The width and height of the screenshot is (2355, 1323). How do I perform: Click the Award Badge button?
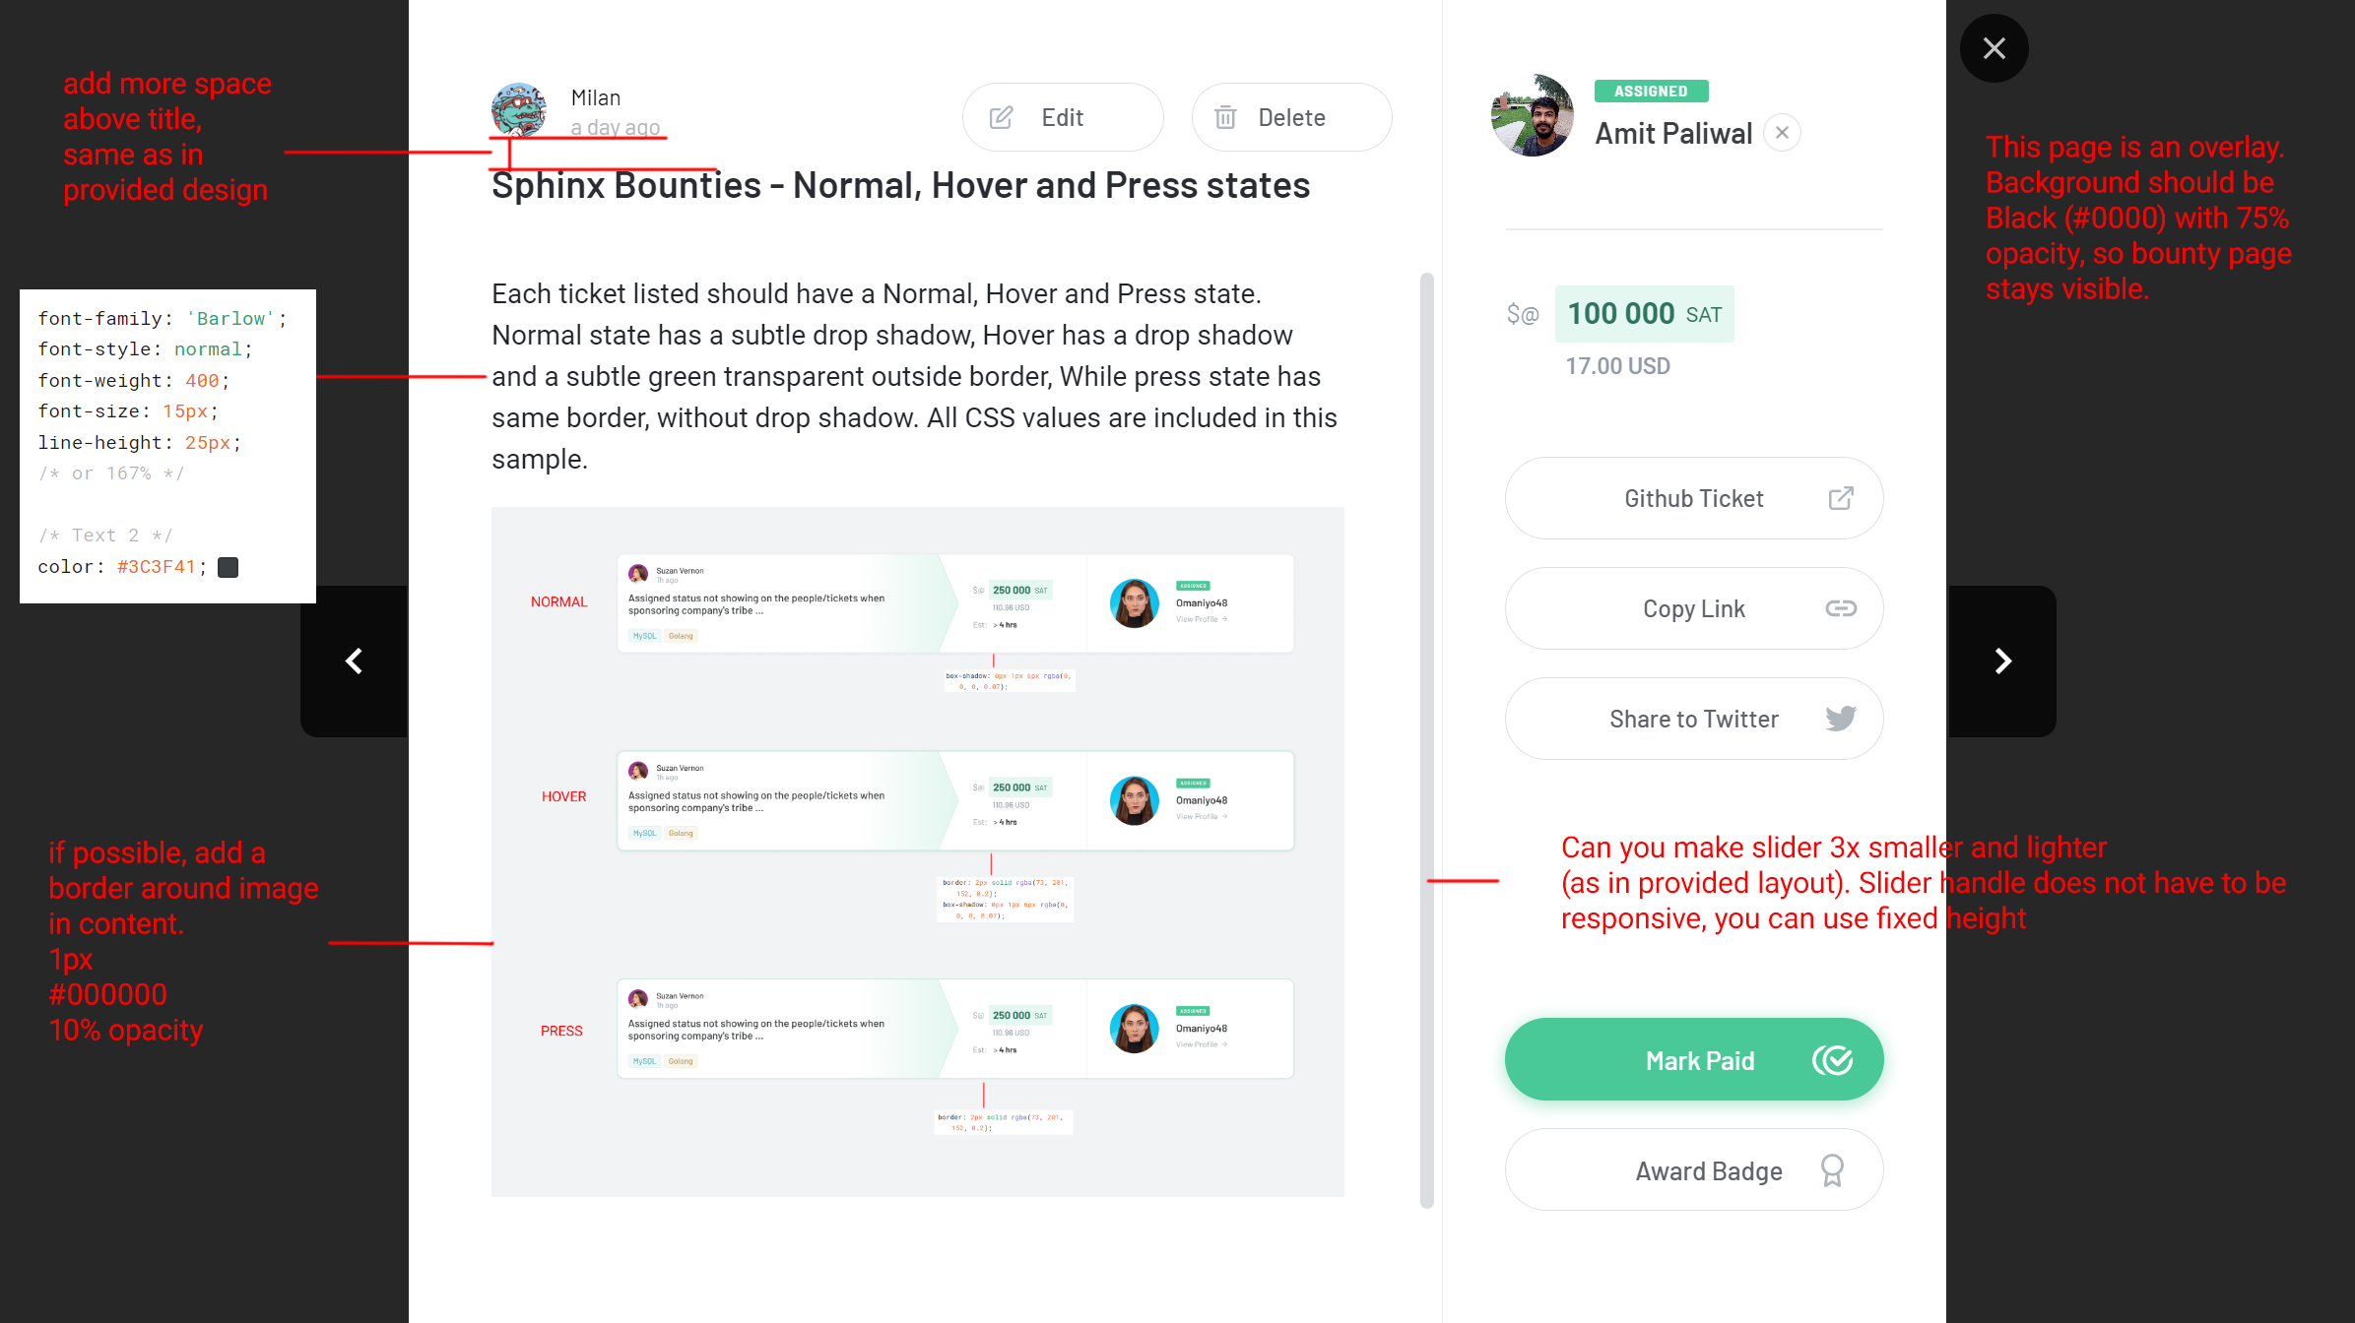point(1693,1170)
